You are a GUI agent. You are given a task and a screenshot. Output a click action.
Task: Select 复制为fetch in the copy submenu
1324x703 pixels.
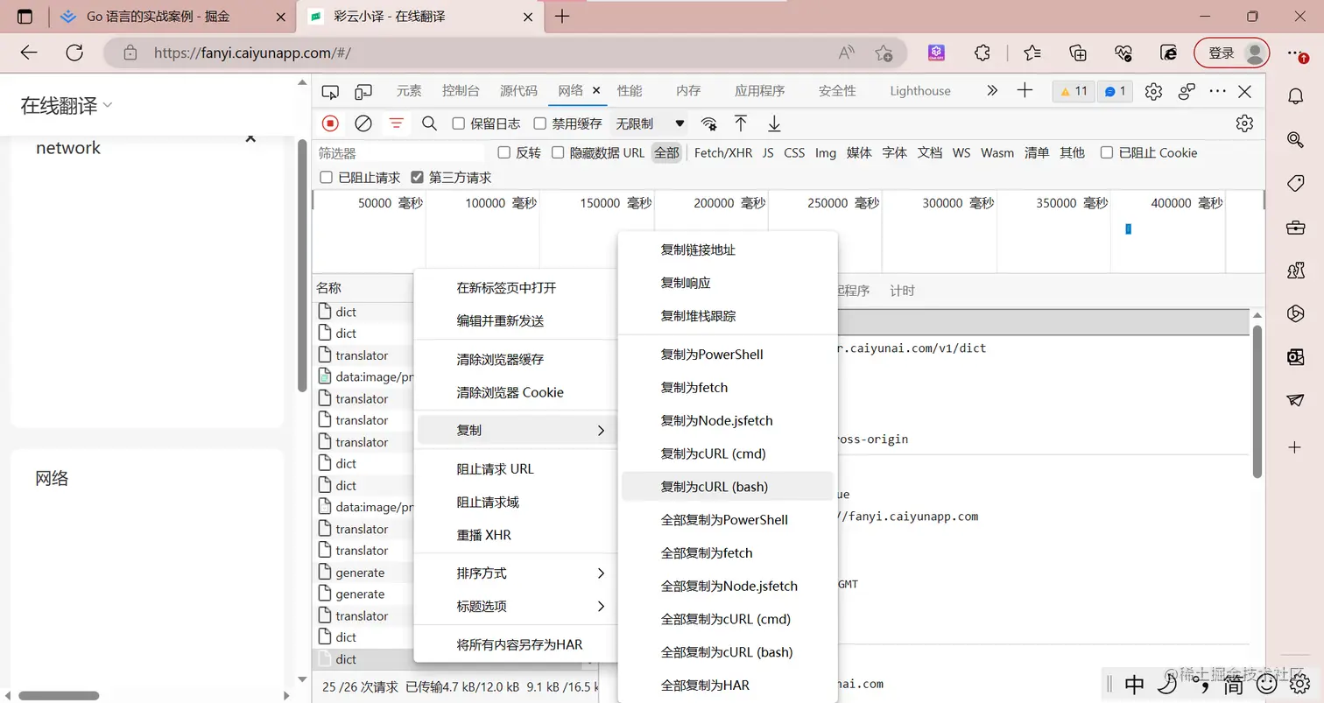(x=727, y=388)
